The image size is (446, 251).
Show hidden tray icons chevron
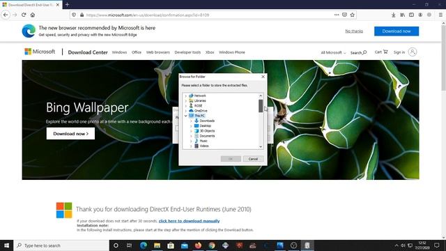[x=397, y=245]
